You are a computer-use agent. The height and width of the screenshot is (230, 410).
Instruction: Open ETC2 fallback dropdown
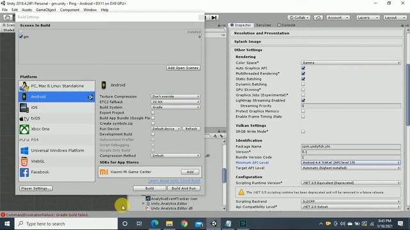pos(176,102)
